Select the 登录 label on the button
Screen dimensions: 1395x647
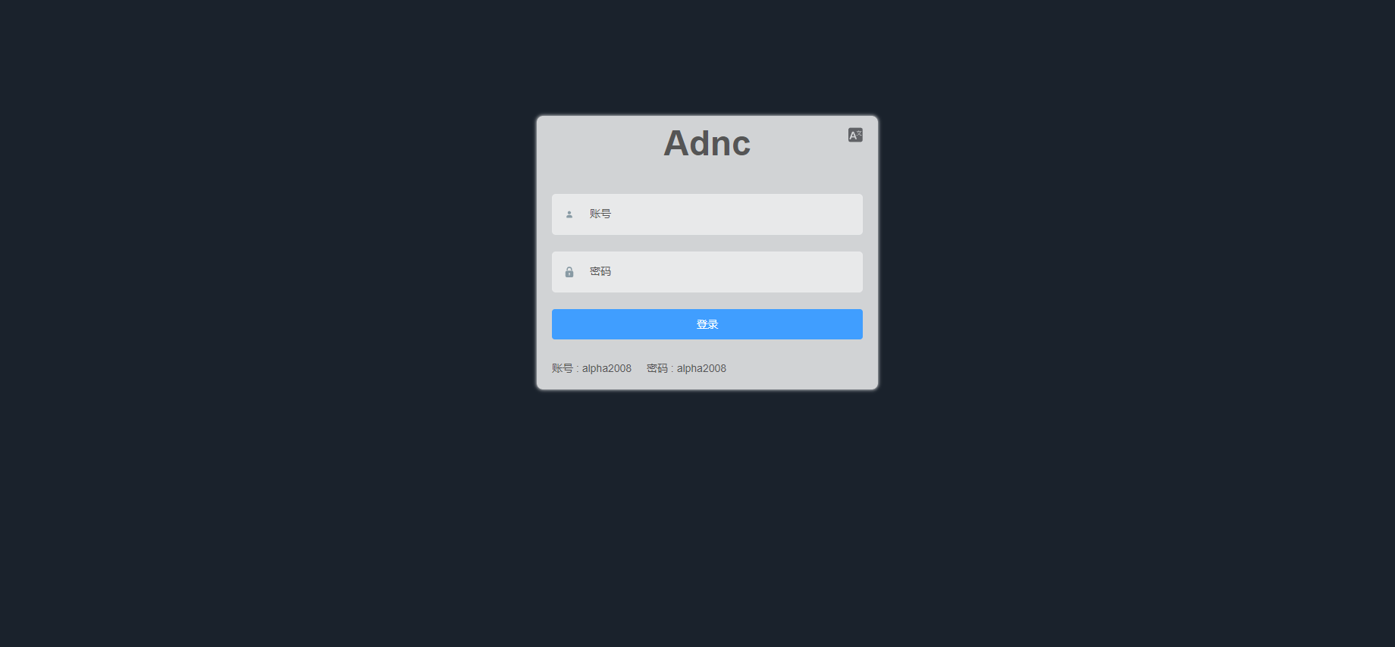click(707, 324)
